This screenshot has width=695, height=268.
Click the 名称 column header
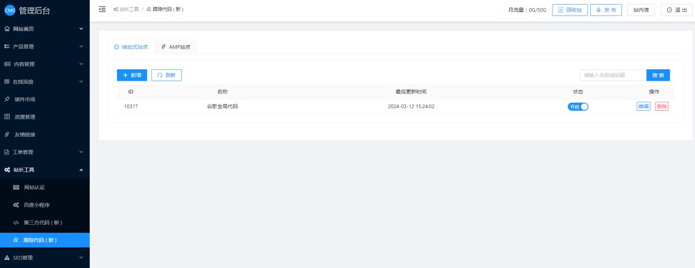point(222,92)
